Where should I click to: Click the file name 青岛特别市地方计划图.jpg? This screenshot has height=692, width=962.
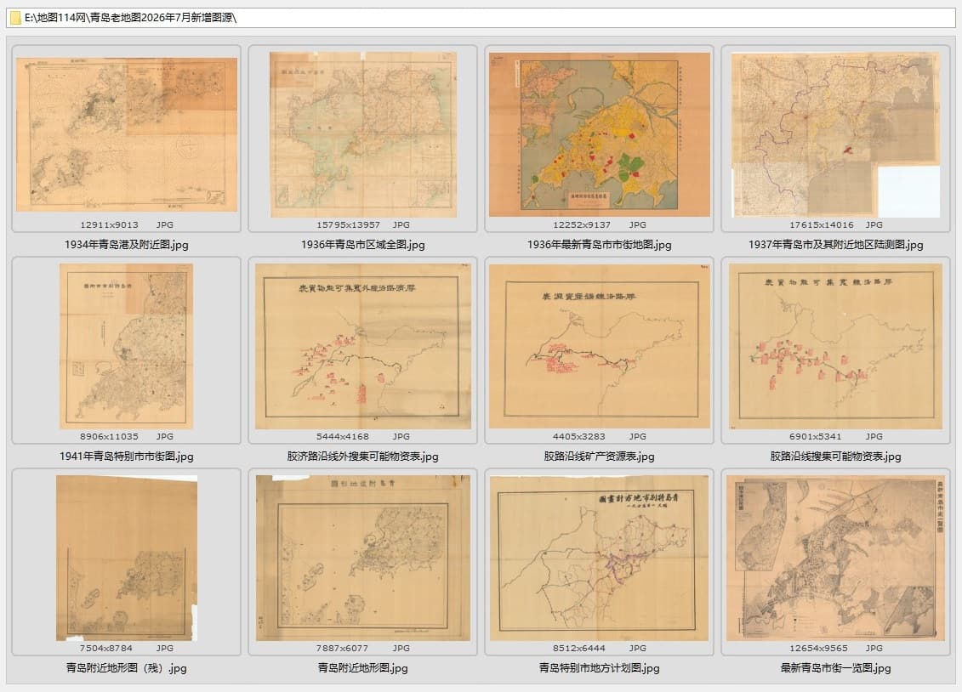pos(600,668)
